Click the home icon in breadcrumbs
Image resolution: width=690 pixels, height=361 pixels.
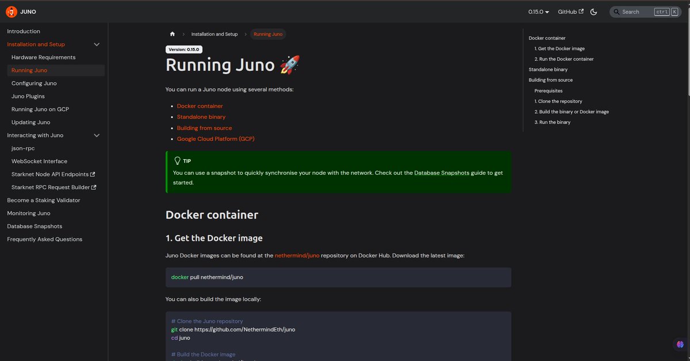[172, 34]
